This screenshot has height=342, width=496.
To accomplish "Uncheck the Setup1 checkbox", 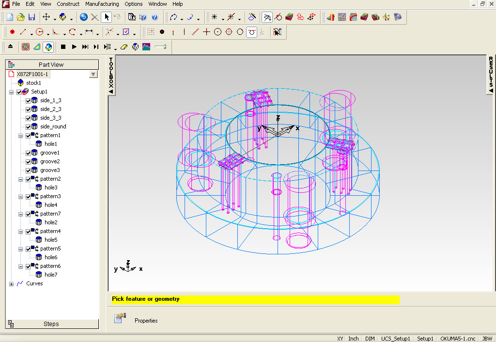I will tap(19, 92).
